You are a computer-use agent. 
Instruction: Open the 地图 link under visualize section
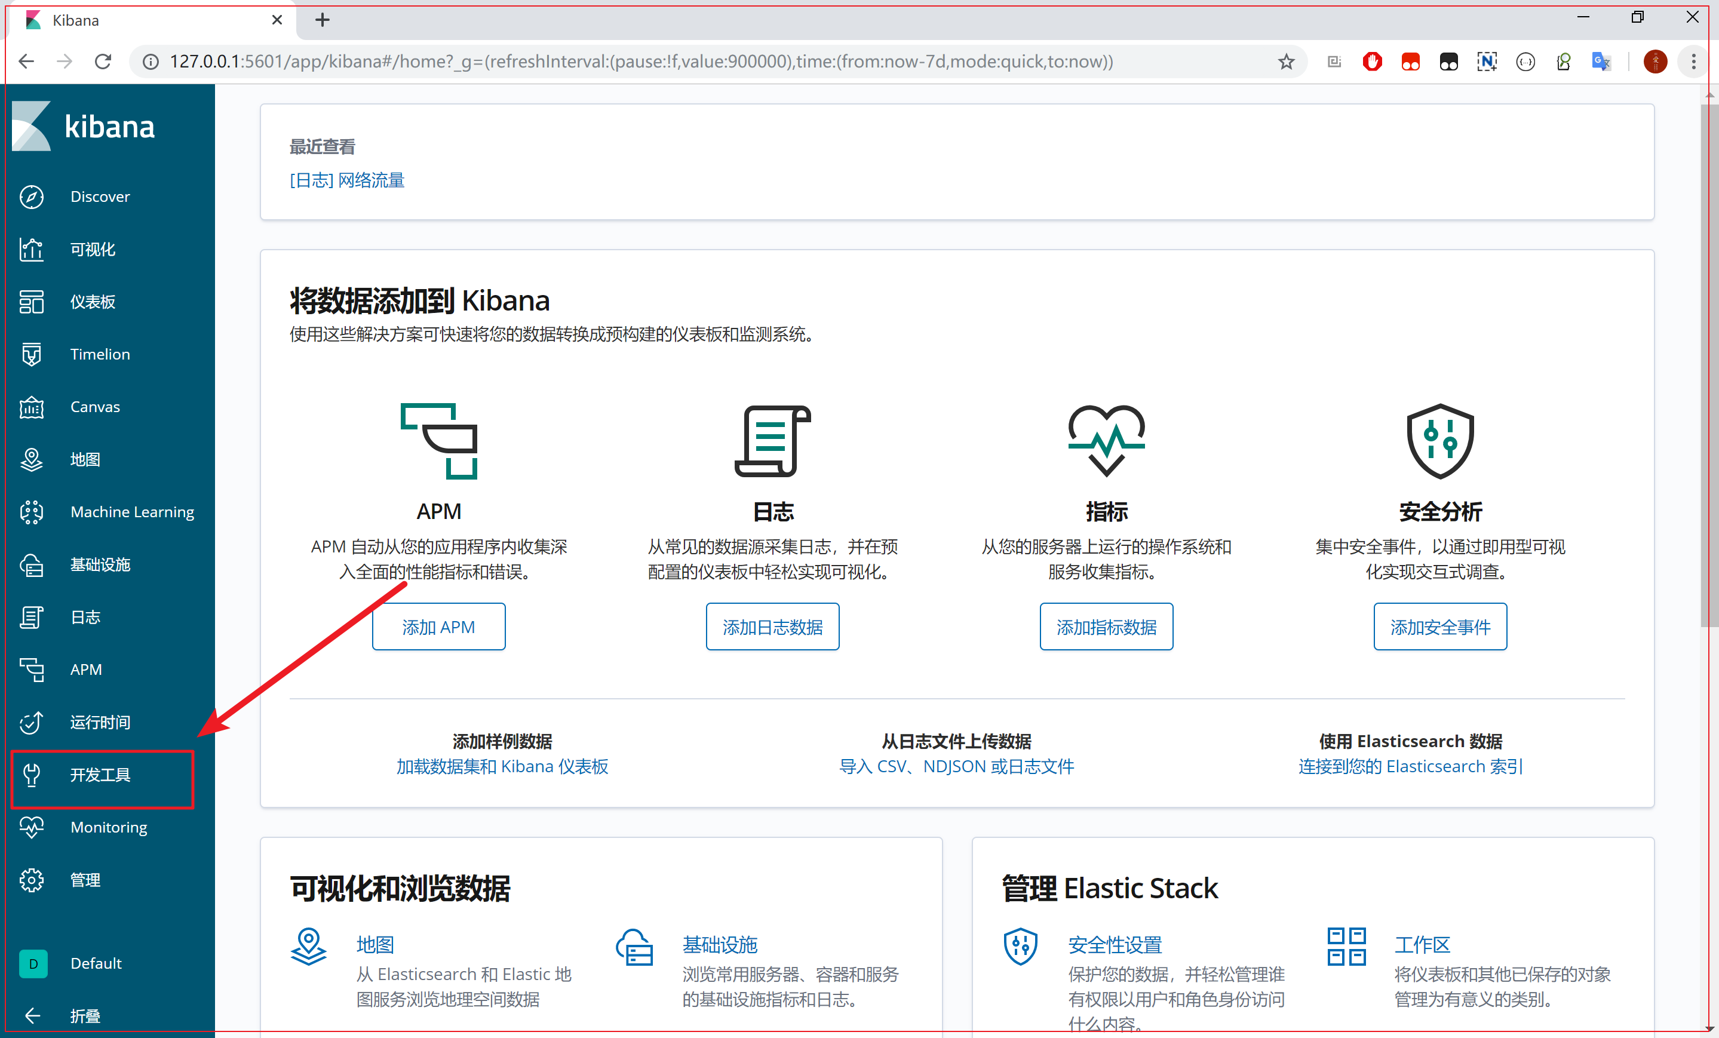pyautogui.click(x=375, y=944)
